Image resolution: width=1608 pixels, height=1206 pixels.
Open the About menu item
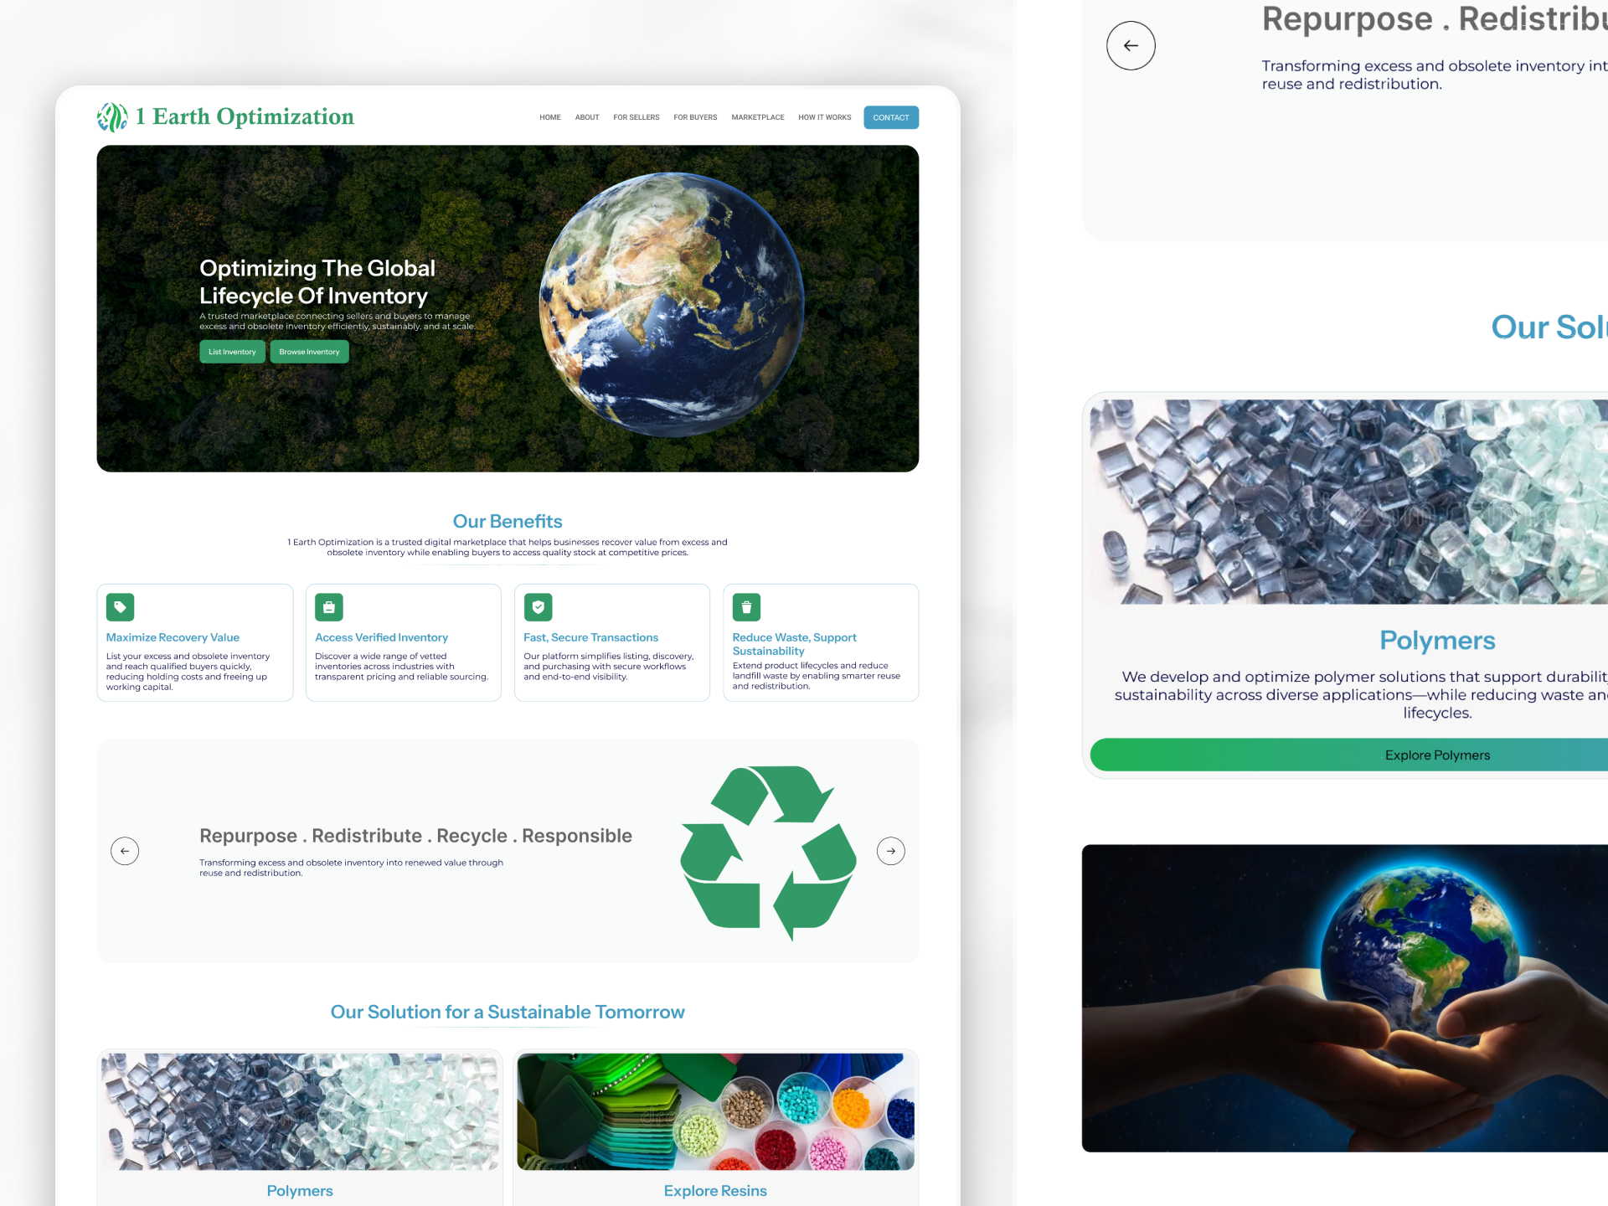pos(587,117)
